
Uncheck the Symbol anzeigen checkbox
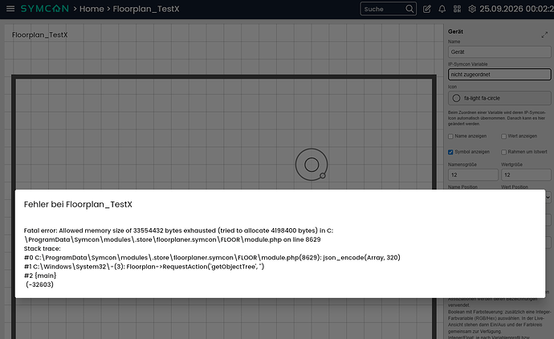coord(450,152)
